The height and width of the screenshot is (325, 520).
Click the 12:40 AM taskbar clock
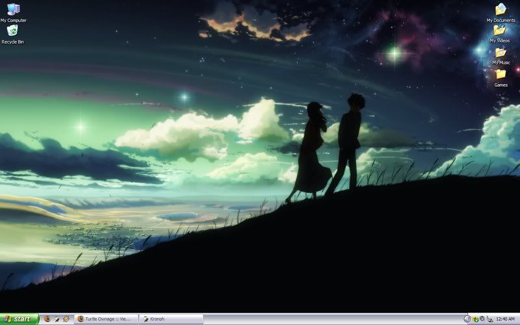click(505, 319)
